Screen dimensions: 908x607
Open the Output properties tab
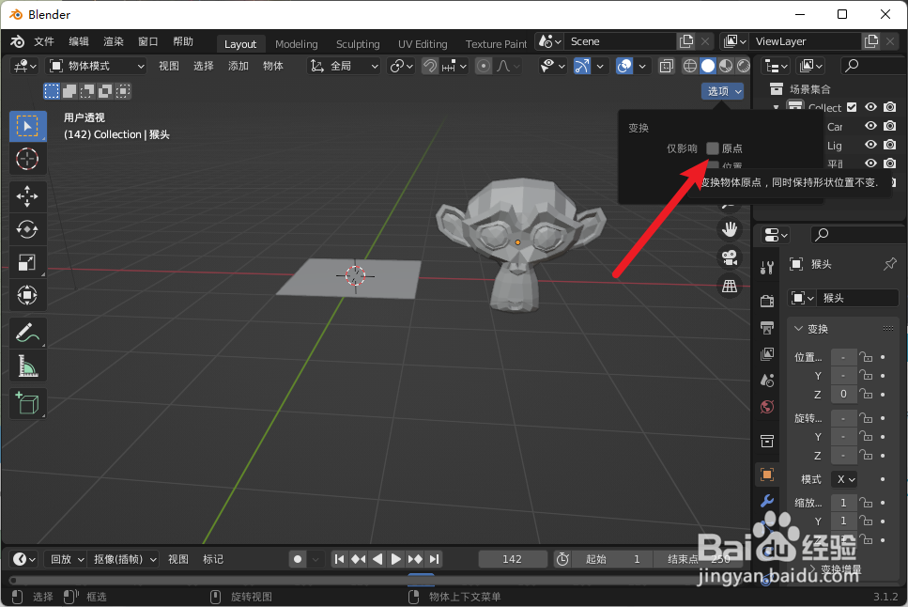tap(767, 328)
